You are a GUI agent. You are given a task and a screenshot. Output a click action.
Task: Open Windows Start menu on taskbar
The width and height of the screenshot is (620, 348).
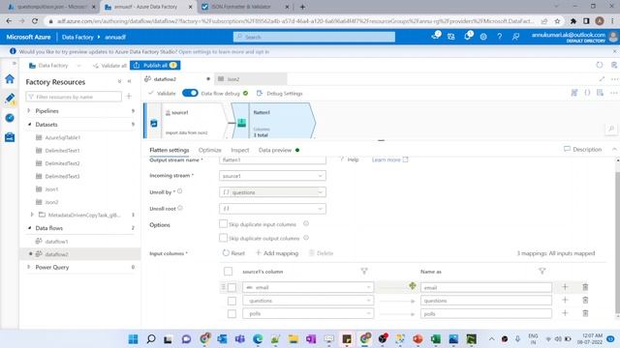pyautogui.click(x=134, y=339)
